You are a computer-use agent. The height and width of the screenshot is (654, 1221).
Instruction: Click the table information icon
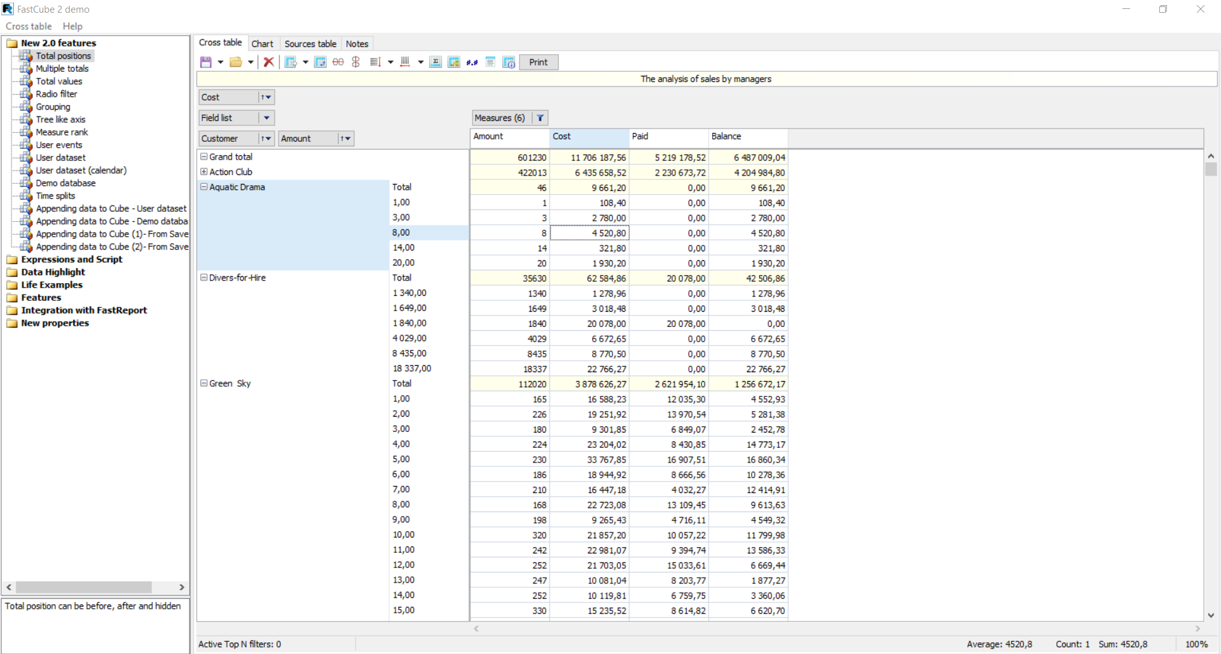coord(509,62)
